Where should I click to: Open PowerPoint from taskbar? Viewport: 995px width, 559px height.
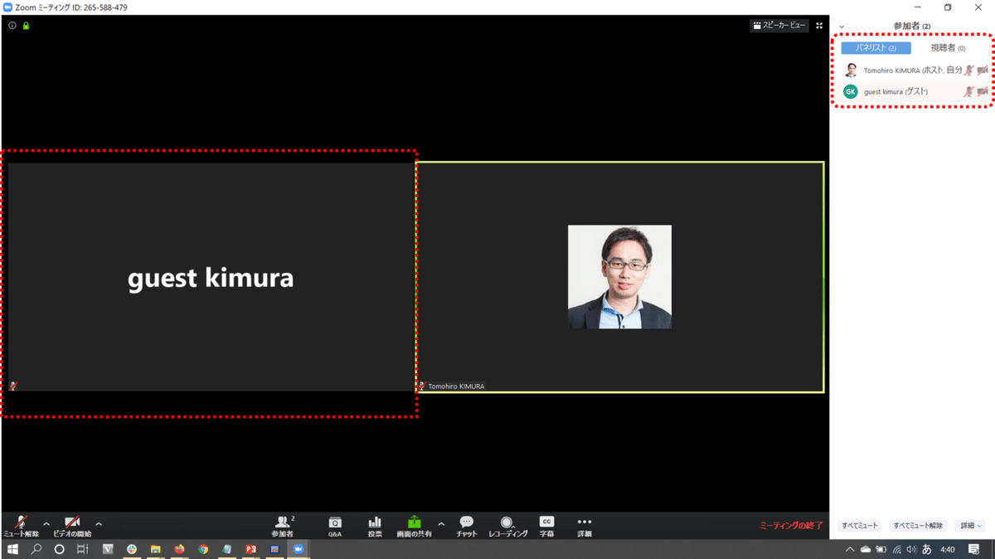[250, 549]
